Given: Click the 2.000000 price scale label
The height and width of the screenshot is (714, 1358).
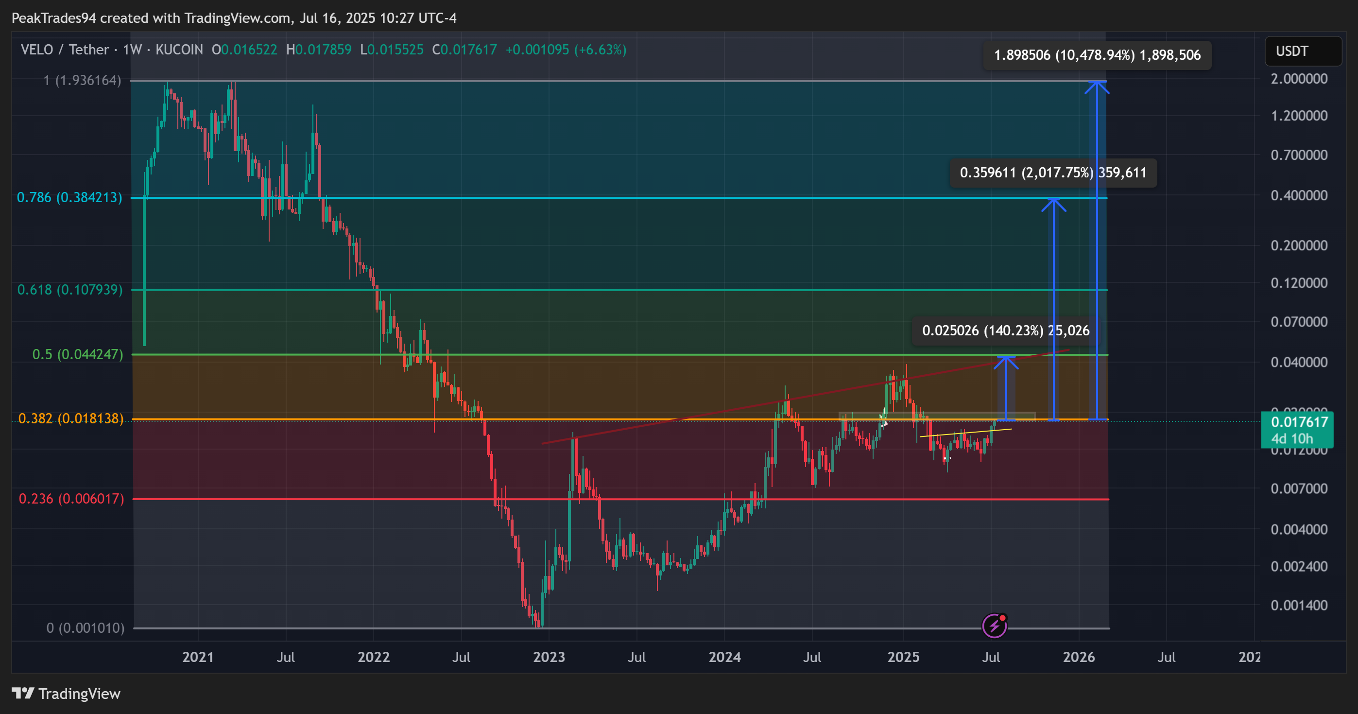Looking at the screenshot, I should coord(1300,79).
